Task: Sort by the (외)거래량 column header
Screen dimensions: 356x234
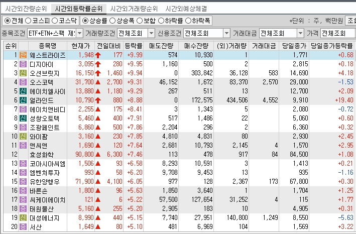Action: pos(231,46)
